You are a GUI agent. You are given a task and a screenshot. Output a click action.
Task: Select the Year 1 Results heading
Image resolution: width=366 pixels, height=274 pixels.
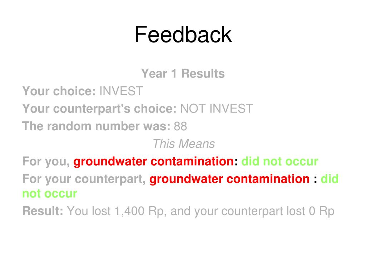[x=183, y=73]
